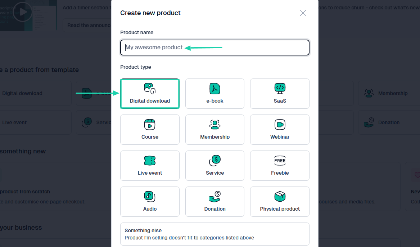The height and width of the screenshot is (247, 420).
Task: Click the background Donation template icon
Action: [x=369, y=122]
